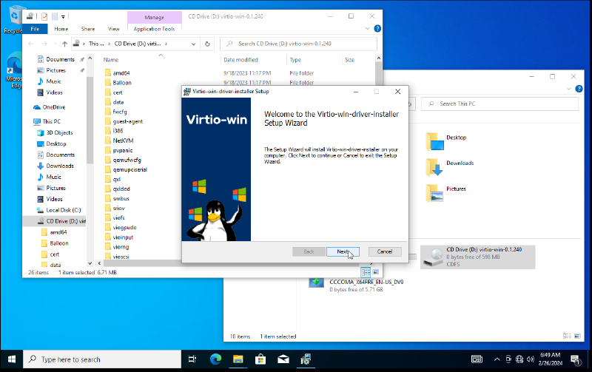
Task: Open the Home ribbon tab
Action: pos(61,29)
